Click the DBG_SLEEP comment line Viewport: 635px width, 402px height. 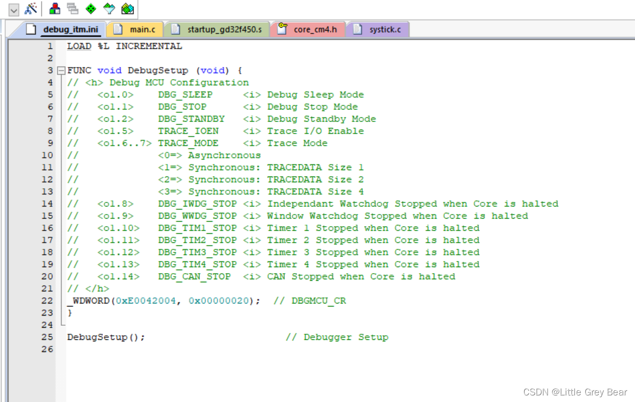215,94
